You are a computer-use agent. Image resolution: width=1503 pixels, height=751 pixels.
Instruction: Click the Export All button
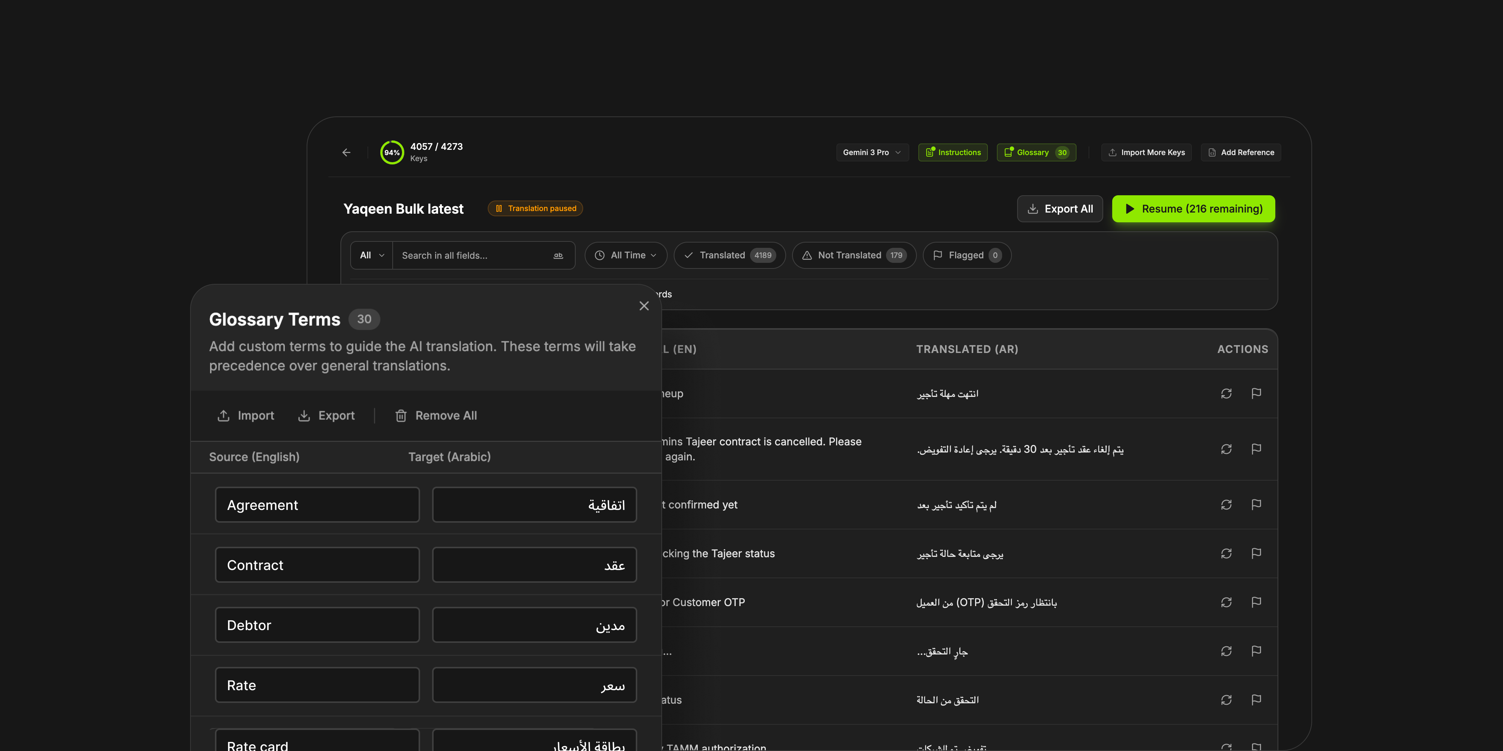pyautogui.click(x=1060, y=209)
